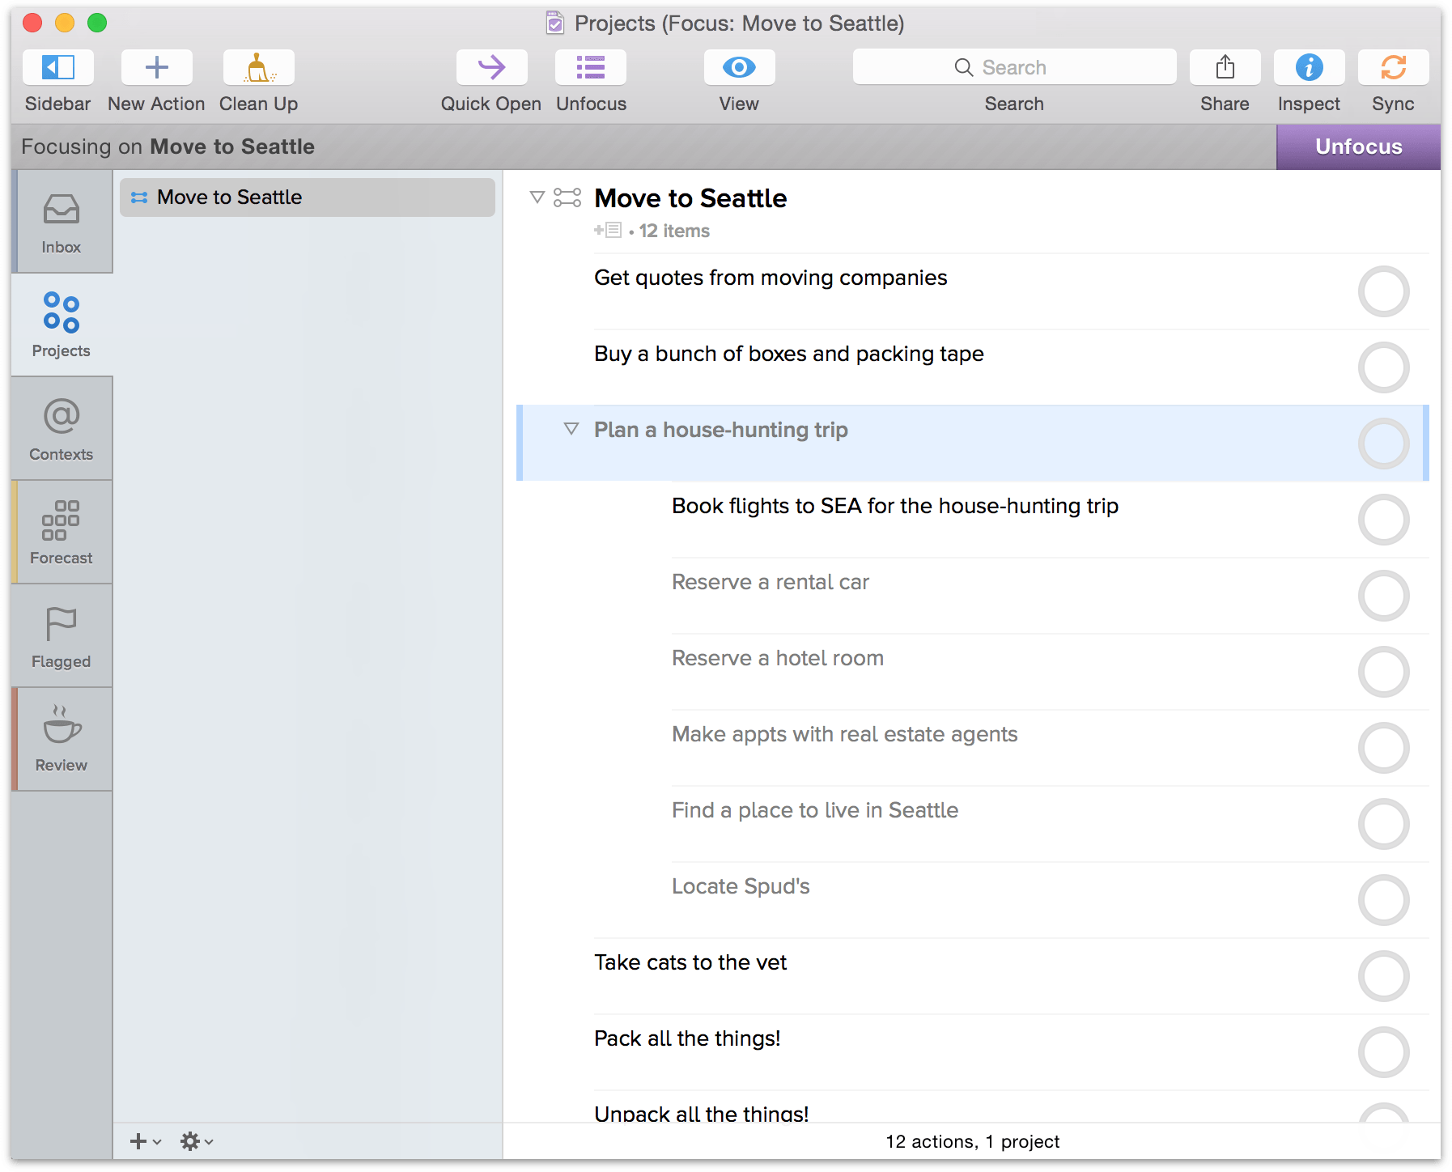1452x1172 pixels.
Task: Open the gear action menu at sidebar bottom
Action: pos(196,1141)
